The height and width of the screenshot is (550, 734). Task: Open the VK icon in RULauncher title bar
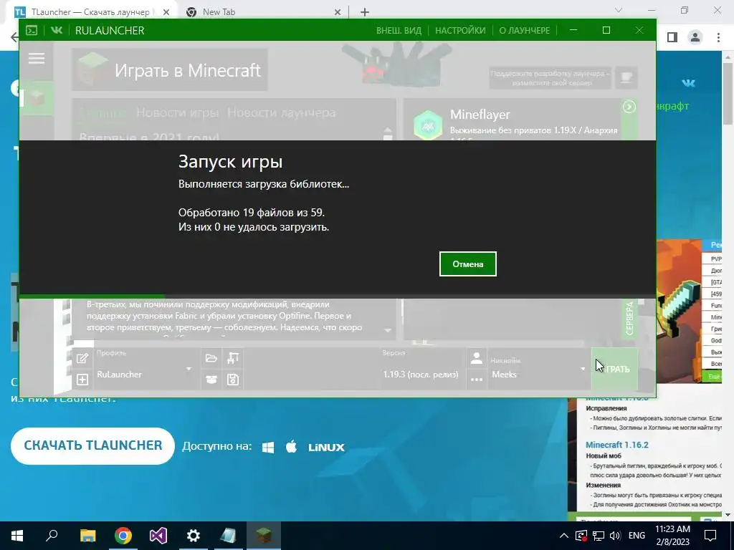(x=56, y=30)
